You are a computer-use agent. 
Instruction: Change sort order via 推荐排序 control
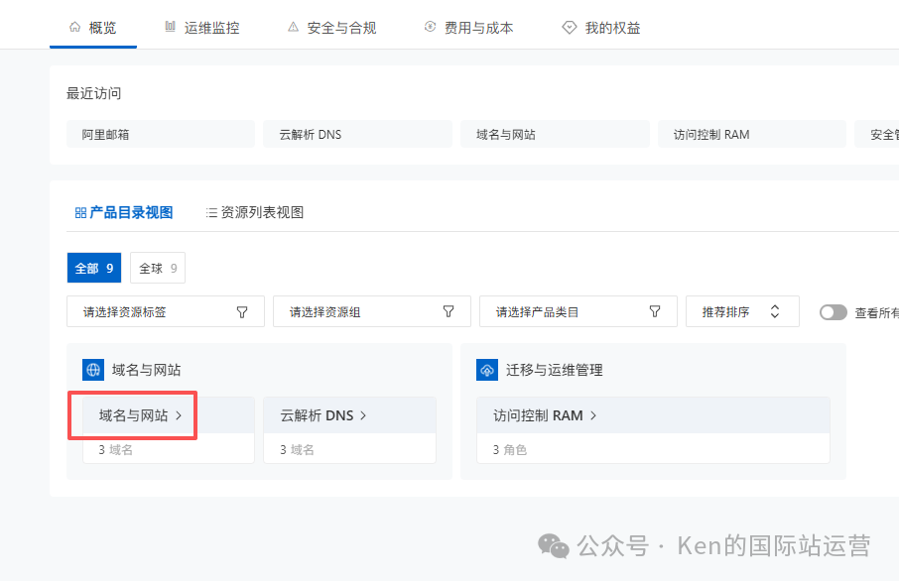click(x=742, y=310)
